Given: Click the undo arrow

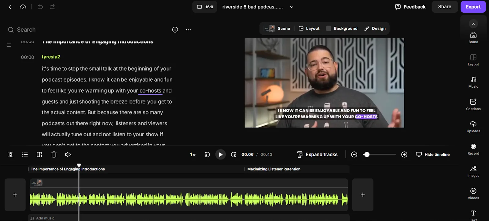Looking at the screenshot, I should (40, 7).
